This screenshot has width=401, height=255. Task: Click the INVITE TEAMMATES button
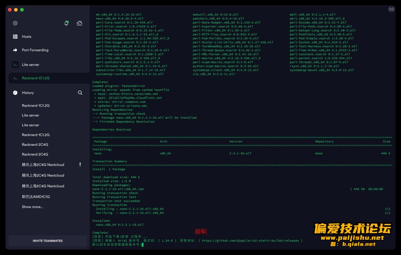[47, 241]
